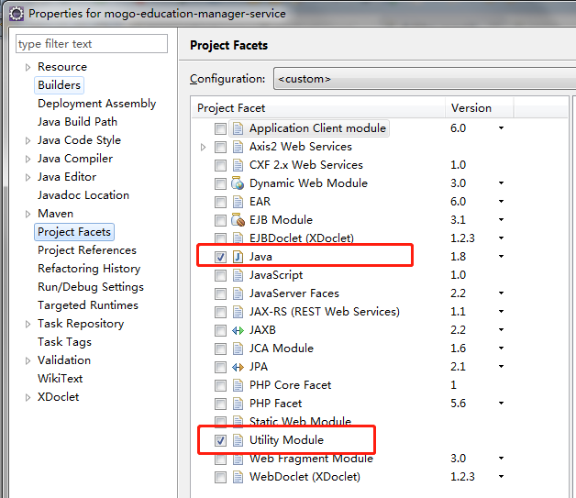The width and height of the screenshot is (576, 498).
Task: Expand the Resource tree node
Action: (28, 67)
